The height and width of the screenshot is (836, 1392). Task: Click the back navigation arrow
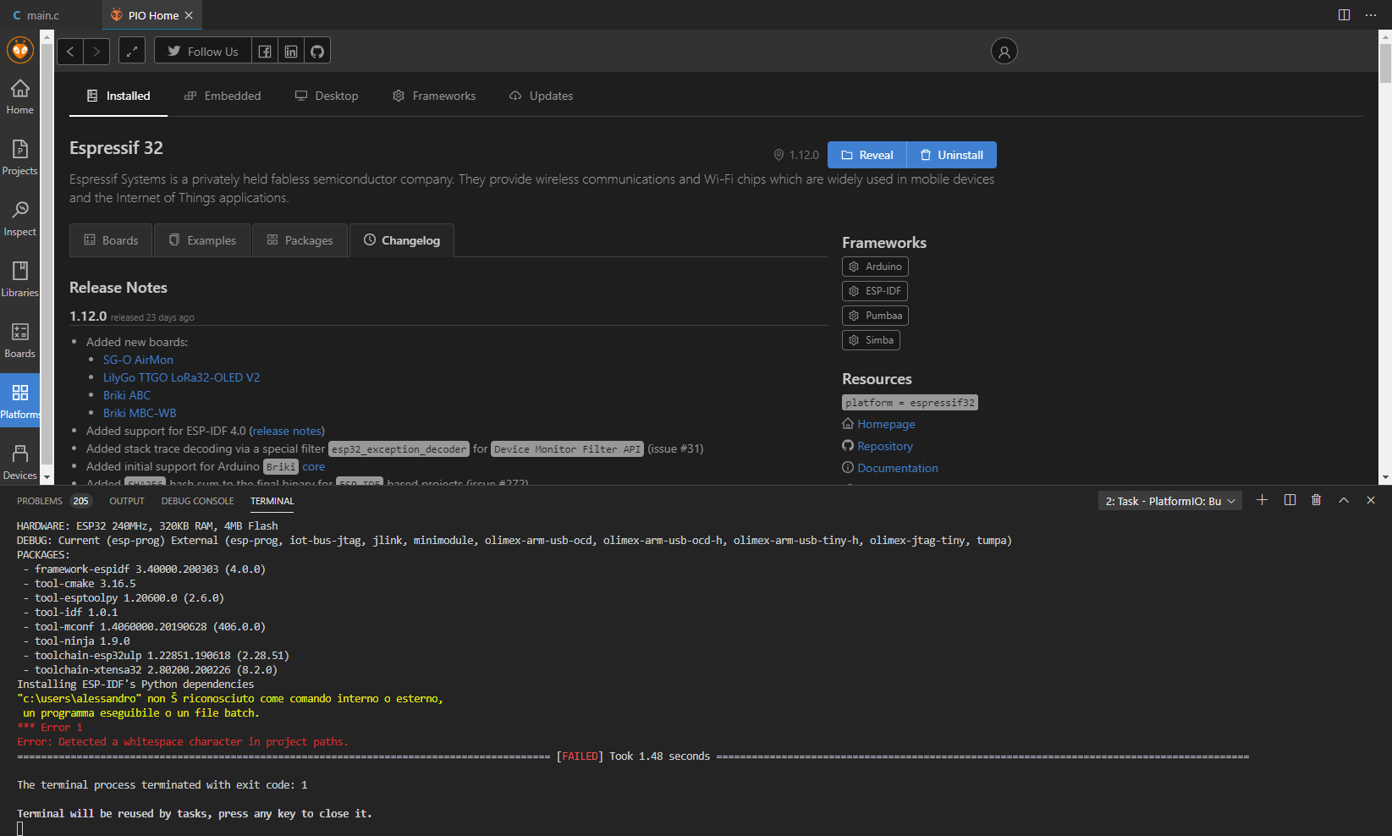(70, 51)
